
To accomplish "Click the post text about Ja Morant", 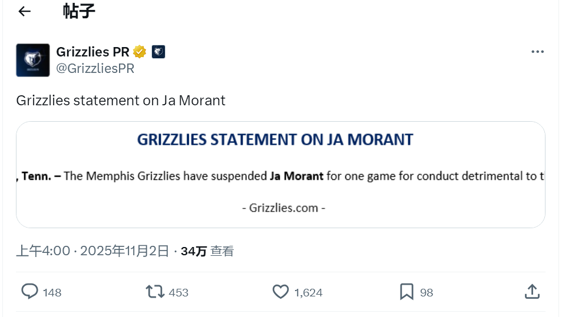I will click(x=121, y=101).
